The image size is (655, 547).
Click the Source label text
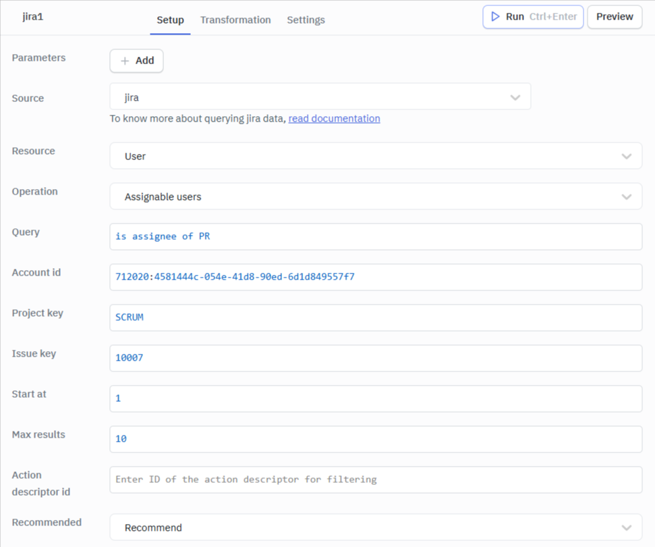[x=28, y=99]
